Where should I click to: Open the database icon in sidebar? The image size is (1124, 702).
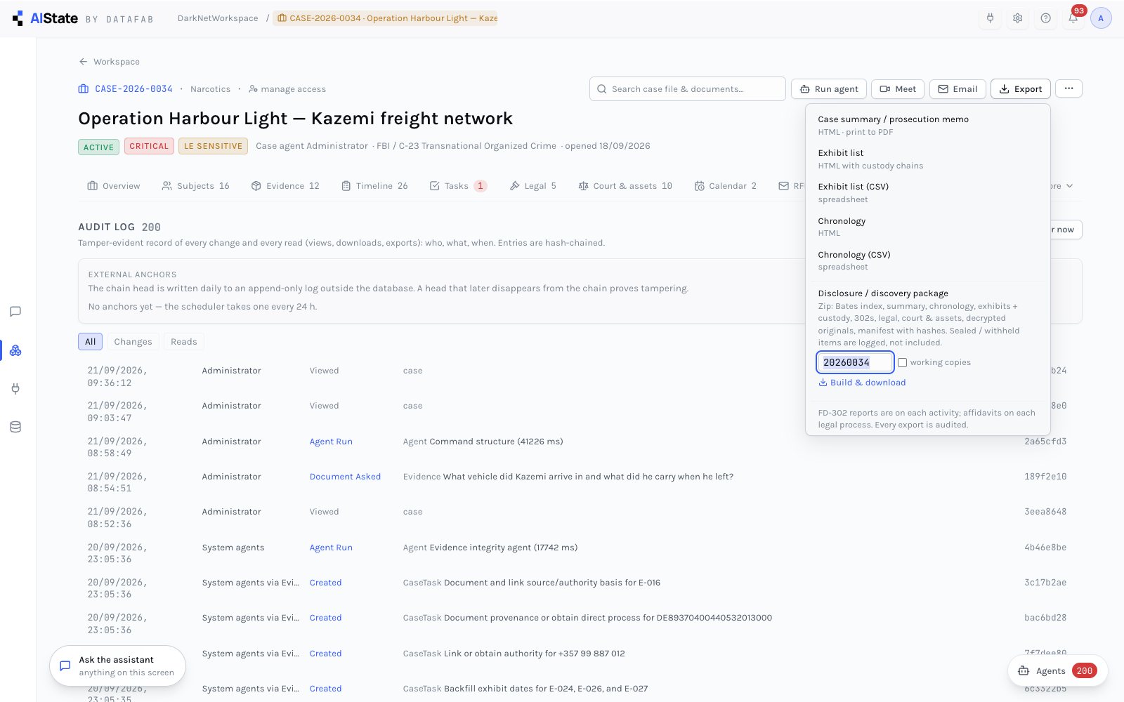[15, 427]
